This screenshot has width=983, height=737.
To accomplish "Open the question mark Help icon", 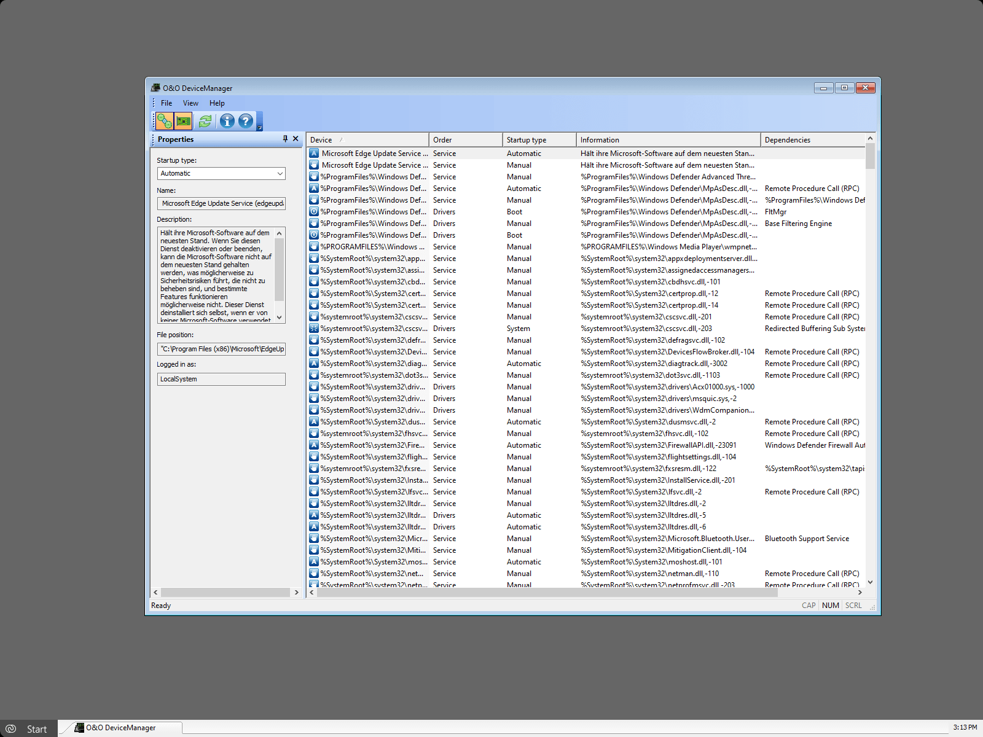I will coord(246,121).
